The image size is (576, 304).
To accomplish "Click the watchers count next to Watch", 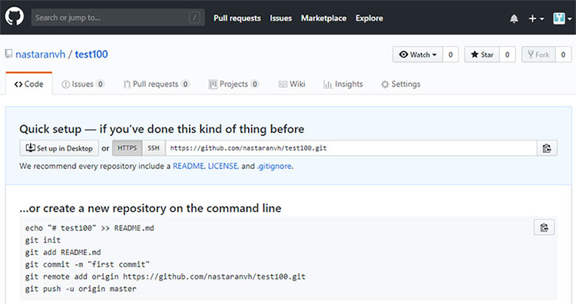I will [x=450, y=55].
